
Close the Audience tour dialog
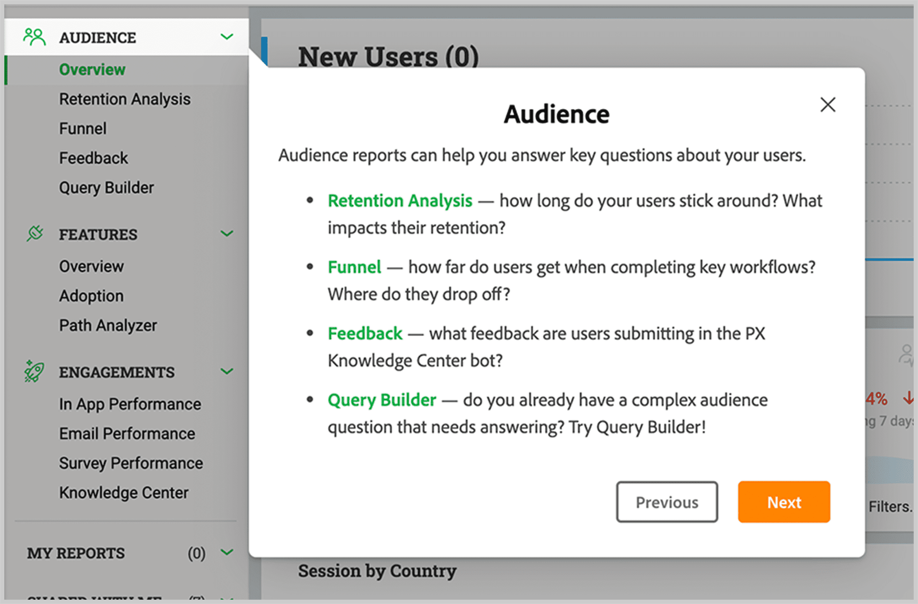tap(827, 105)
